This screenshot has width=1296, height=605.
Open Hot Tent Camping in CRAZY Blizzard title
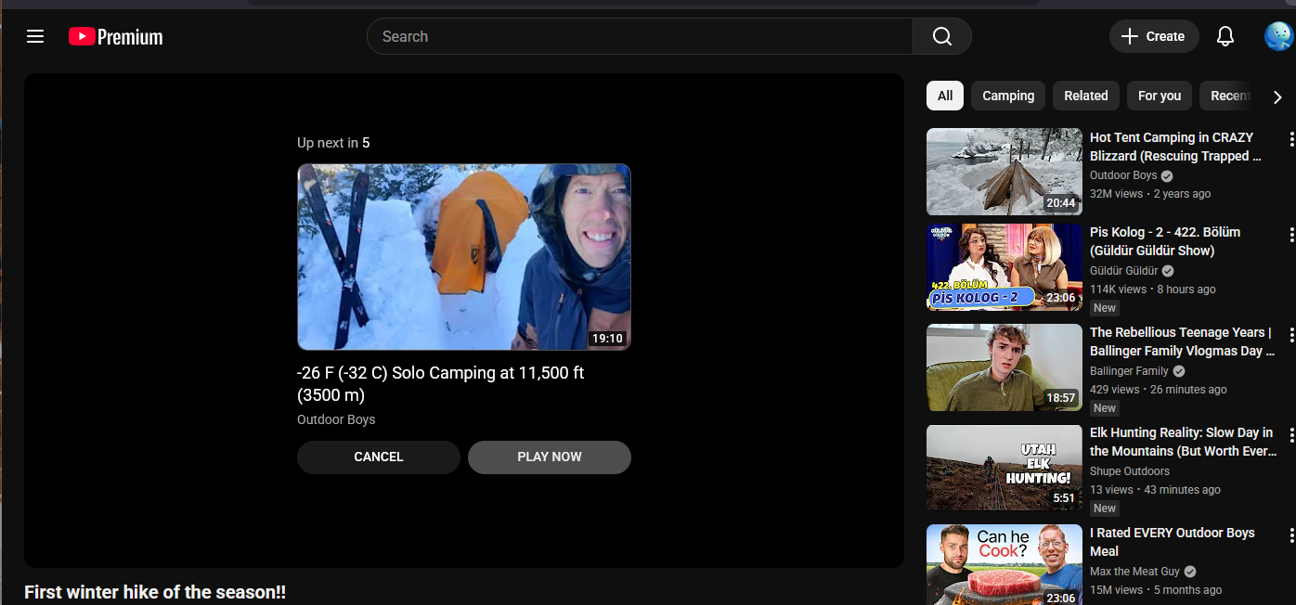[x=1175, y=147]
